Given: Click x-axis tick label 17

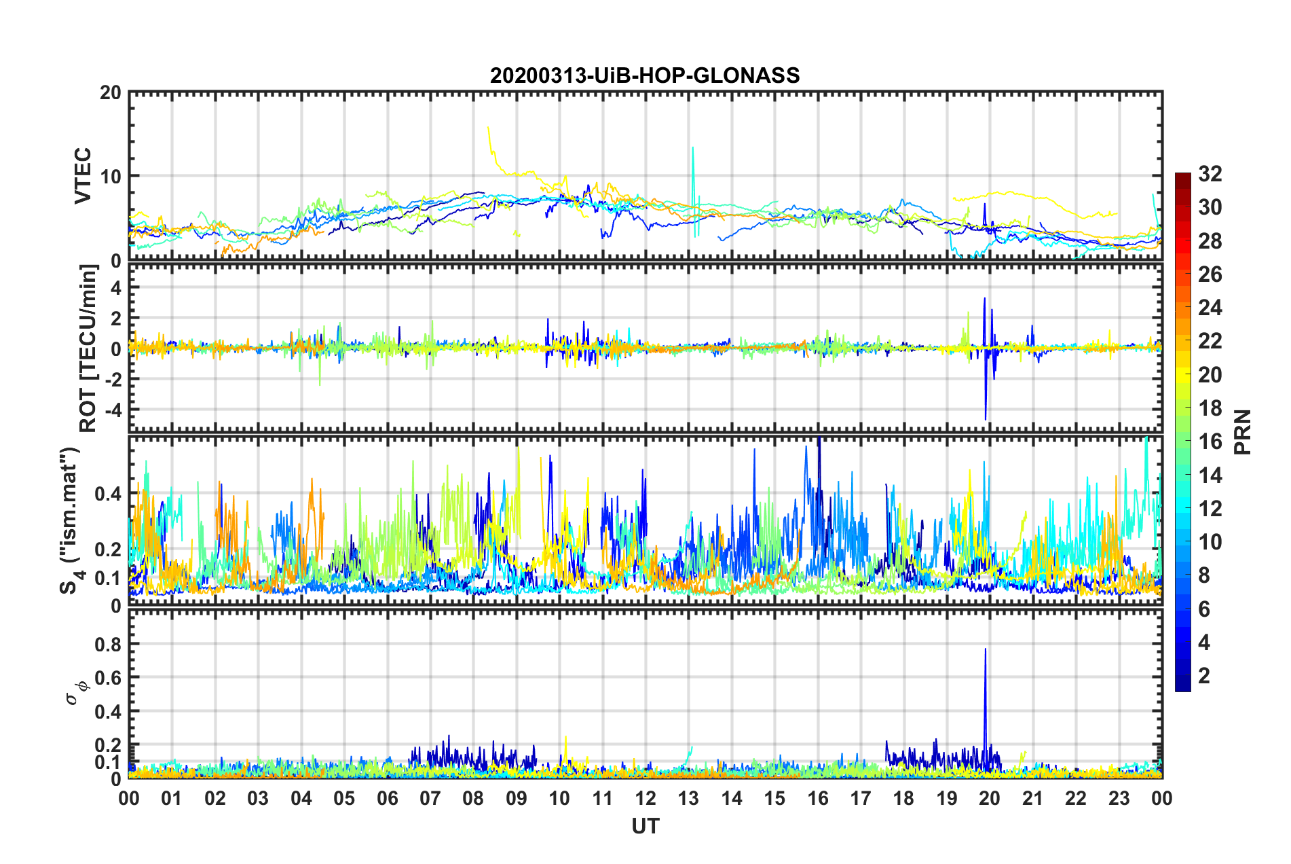Looking at the screenshot, I should [861, 798].
